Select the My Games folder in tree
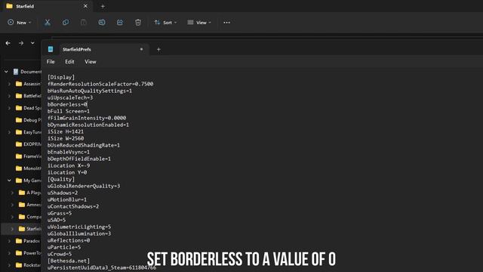Viewport: 483px width, 272px height. [x=29, y=181]
